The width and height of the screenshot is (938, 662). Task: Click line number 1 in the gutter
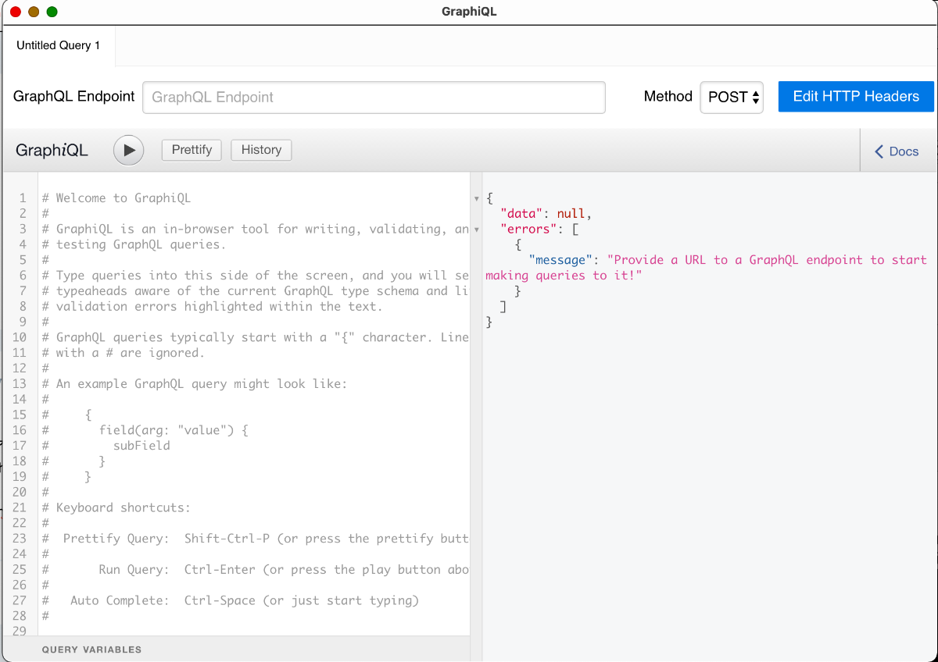click(x=23, y=198)
